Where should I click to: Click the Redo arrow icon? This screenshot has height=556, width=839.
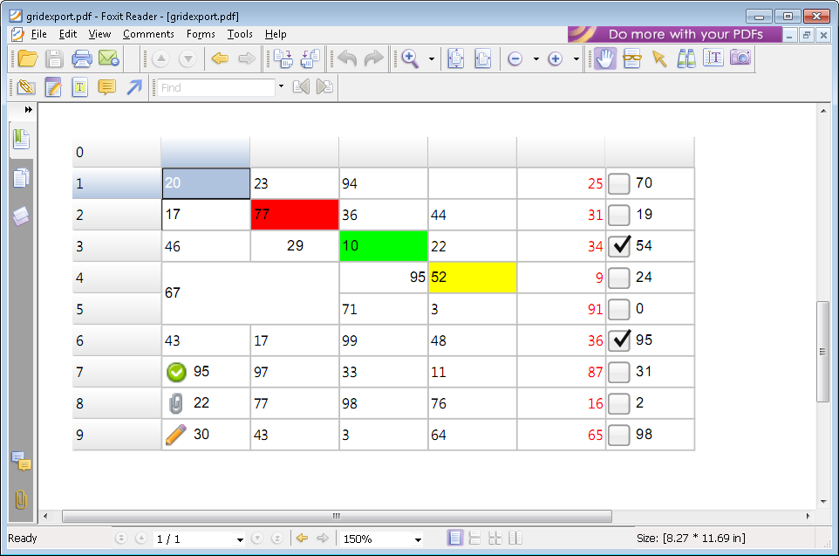click(373, 58)
